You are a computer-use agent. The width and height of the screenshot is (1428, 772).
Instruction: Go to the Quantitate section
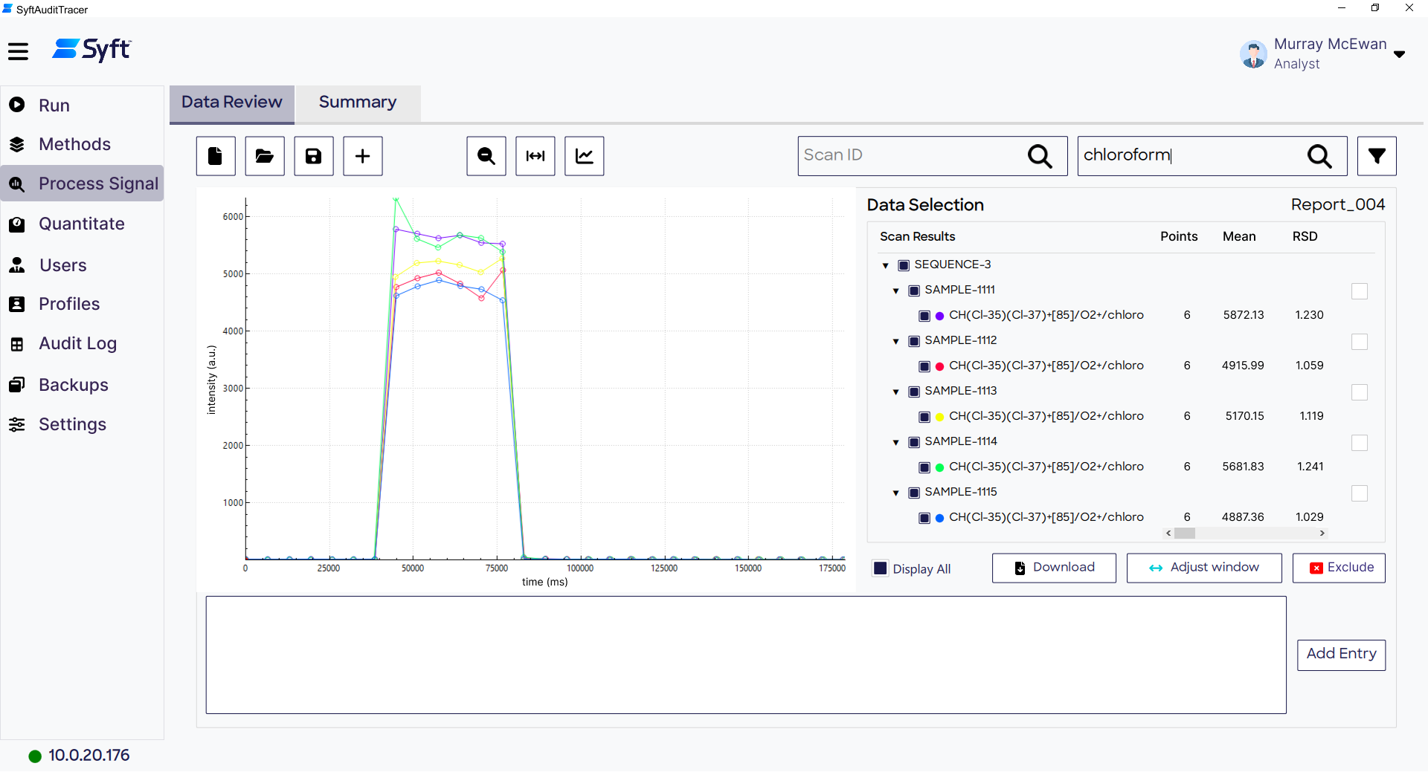click(x=82, y=224)
